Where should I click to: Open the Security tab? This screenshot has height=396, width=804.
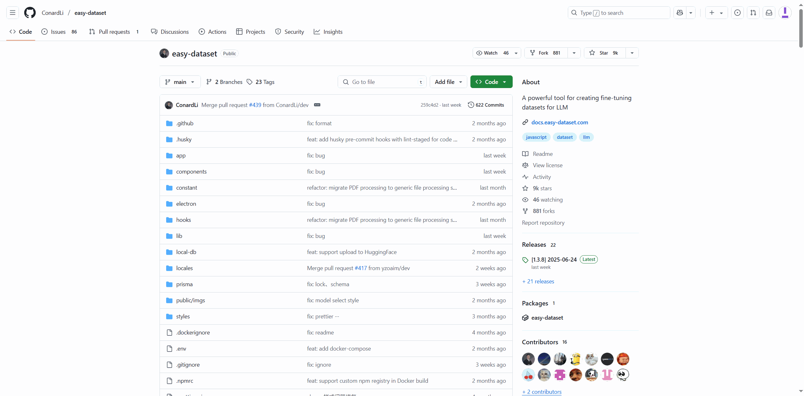(289, 32)
